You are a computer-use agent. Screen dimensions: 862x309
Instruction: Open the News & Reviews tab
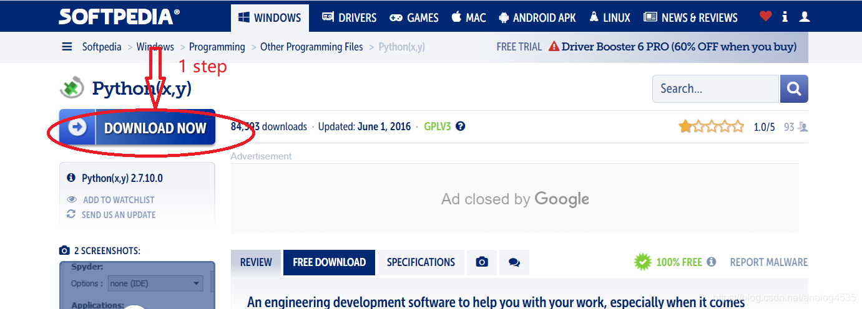[x=690, y=17]
